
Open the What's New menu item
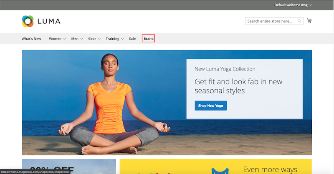tap(31, 39)
